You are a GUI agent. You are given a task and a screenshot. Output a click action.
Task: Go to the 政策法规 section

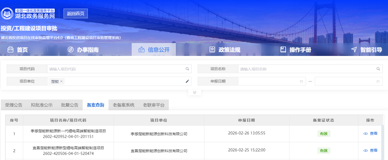tap(225, 50)
